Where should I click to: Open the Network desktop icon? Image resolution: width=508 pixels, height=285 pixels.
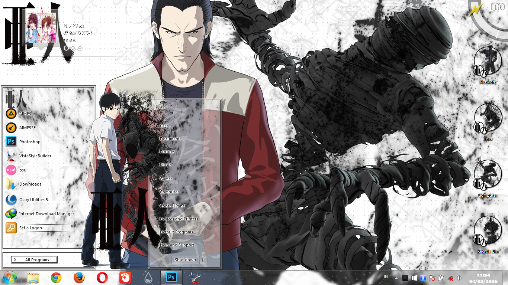pos(488,65)
